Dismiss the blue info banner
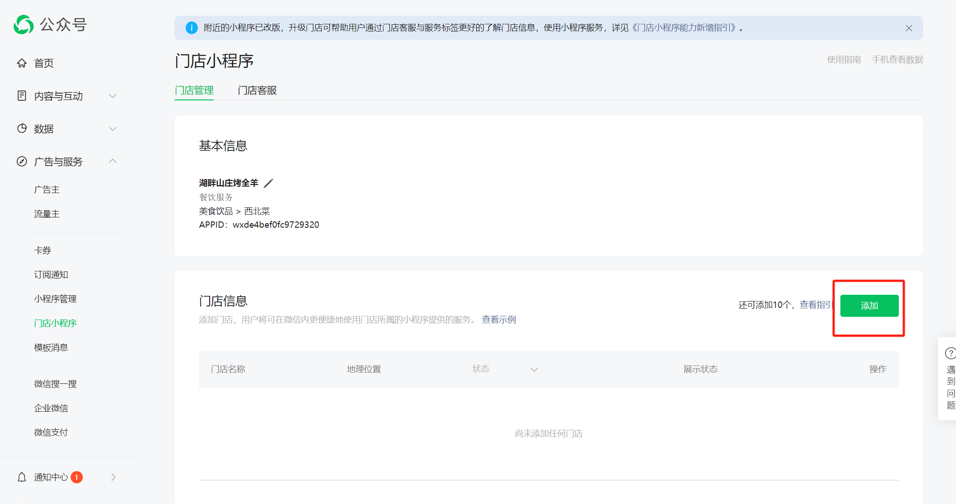This screenshot has height=504, width=956. (909, 28)
